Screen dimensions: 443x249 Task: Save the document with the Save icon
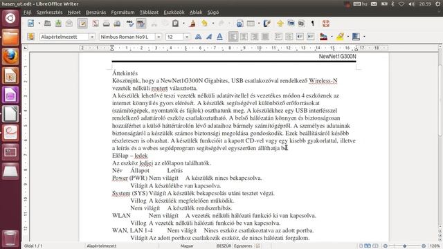pos(58,24)
